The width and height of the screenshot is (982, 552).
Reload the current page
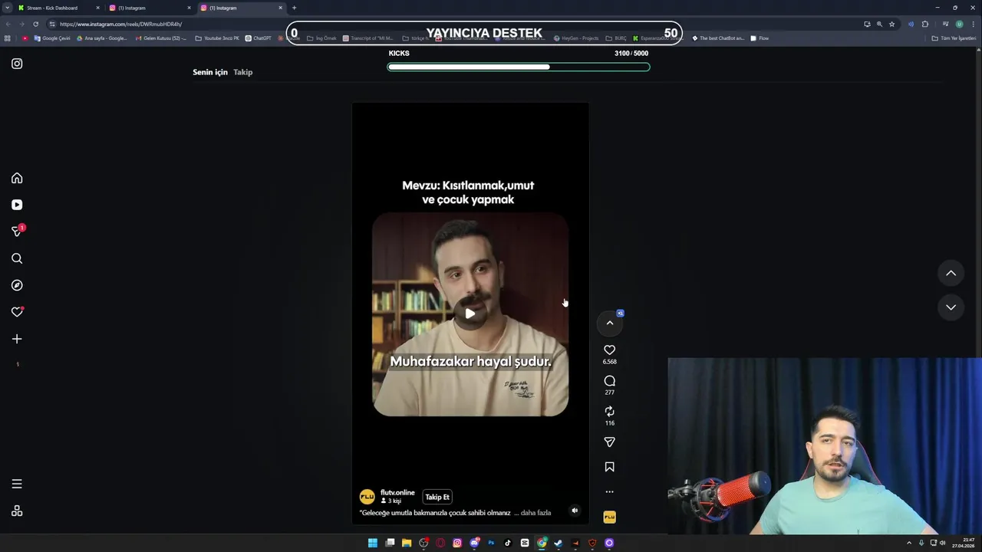tap(35, 24)
